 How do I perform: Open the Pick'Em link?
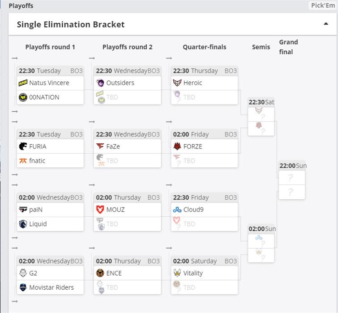[x=323, y=5]
